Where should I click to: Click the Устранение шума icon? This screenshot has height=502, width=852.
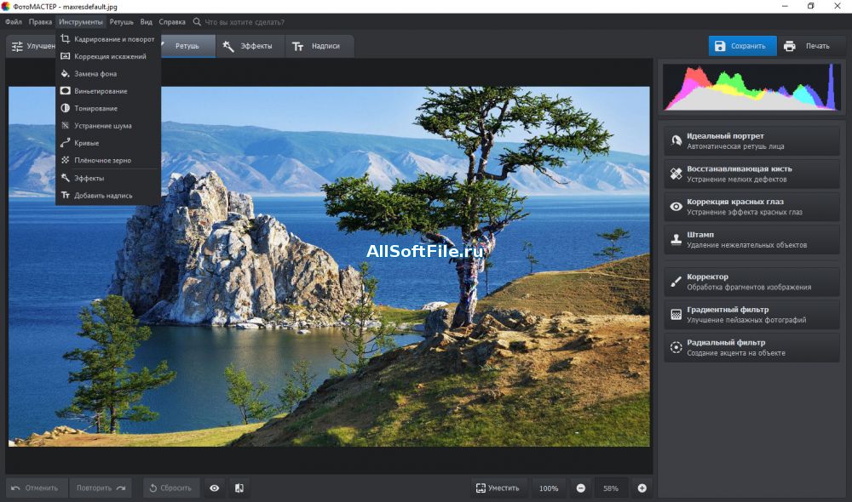[66, 126]
